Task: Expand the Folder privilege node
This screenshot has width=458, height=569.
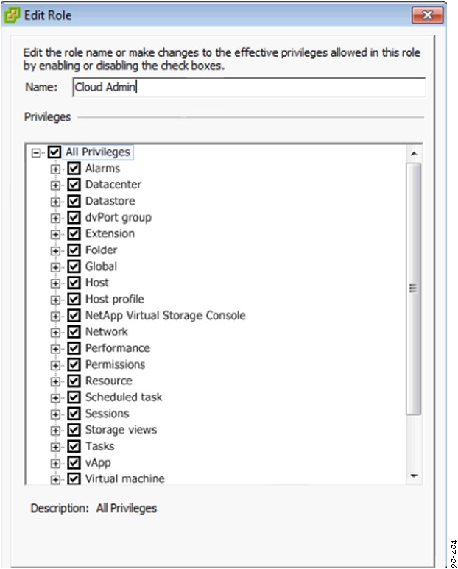Action: tap(55, 250)
